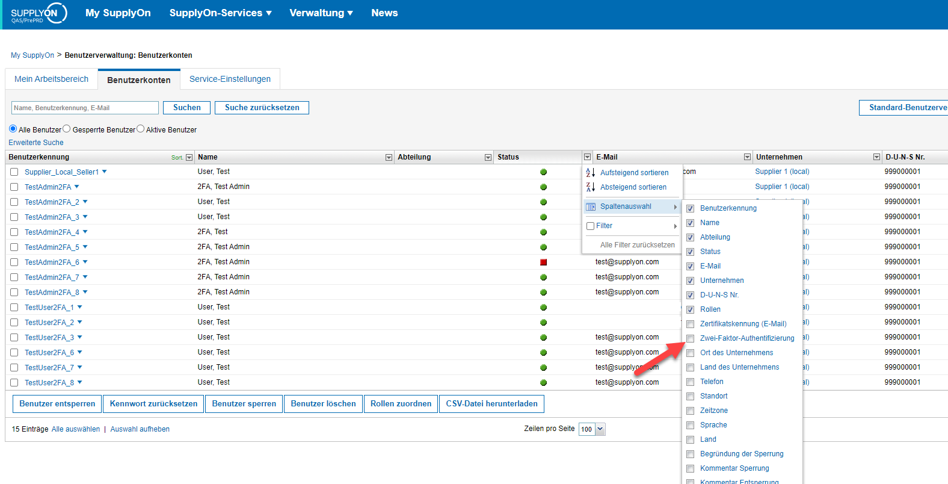The width and height of the screenshot is (948, 484).
Task: Click the Spaltenauswahl columns icon
Action: [591, 206]
